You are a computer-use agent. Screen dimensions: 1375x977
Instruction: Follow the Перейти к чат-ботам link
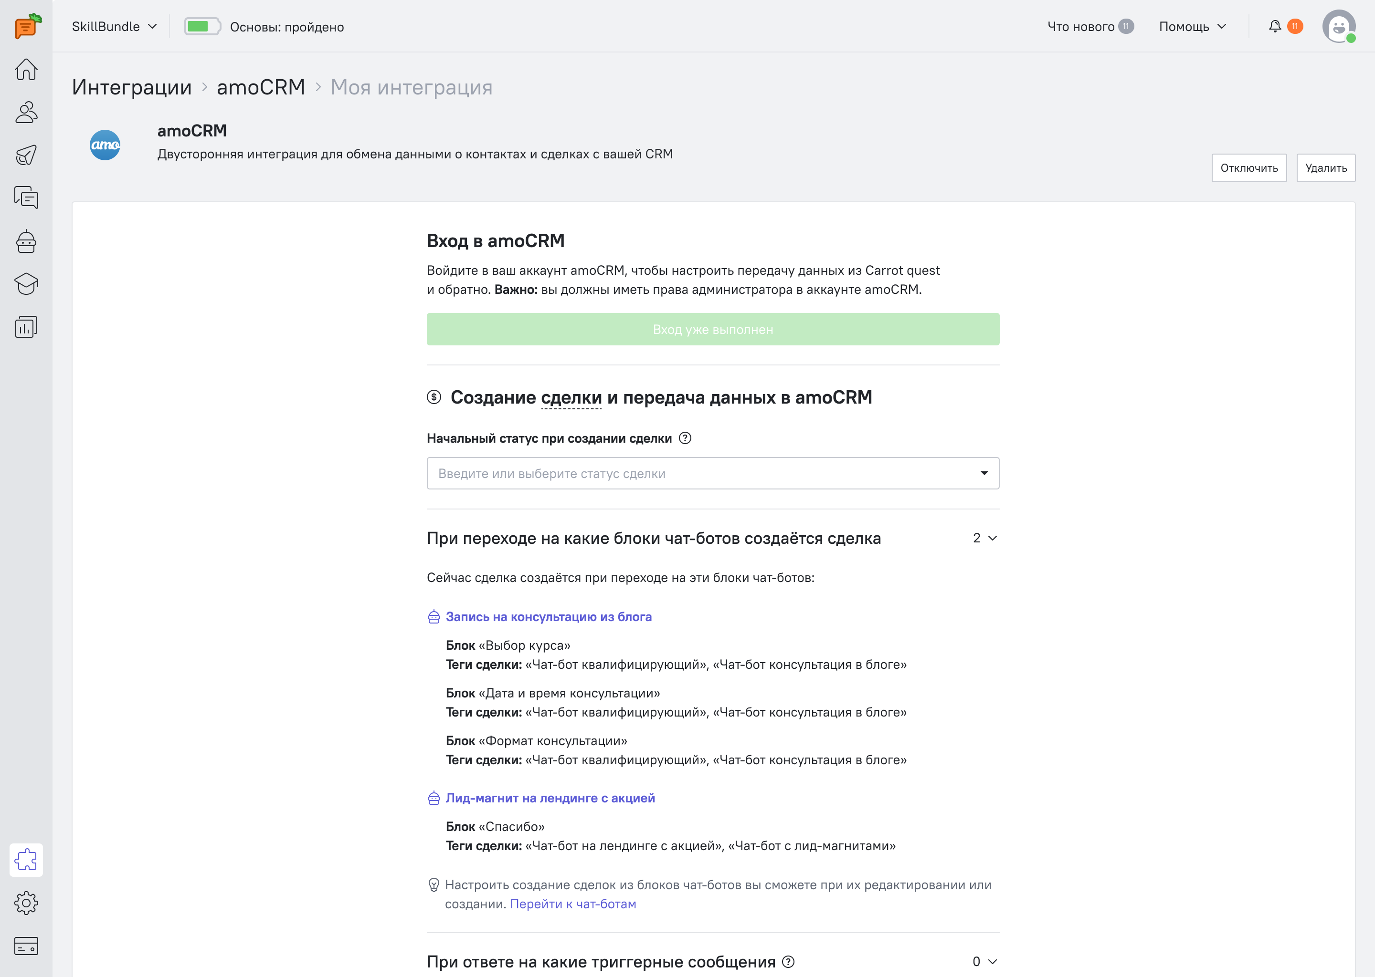pos(572,904)
